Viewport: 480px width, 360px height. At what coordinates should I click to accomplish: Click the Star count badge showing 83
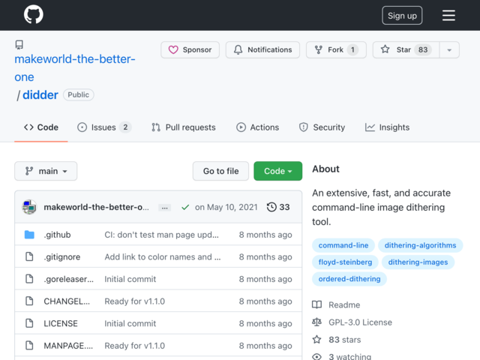pos(423,49)
